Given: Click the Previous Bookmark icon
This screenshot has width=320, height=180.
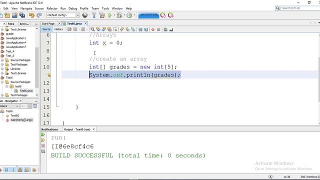Looking at the screenshot, I should tap(122, 29).
